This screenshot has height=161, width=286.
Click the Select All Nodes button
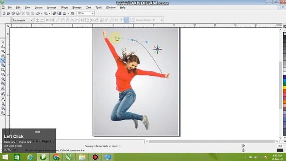[x=132, y=20]
